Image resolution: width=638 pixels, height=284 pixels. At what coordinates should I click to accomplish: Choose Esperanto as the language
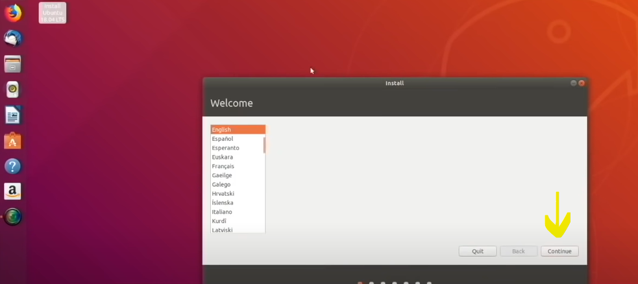[238, 148]
